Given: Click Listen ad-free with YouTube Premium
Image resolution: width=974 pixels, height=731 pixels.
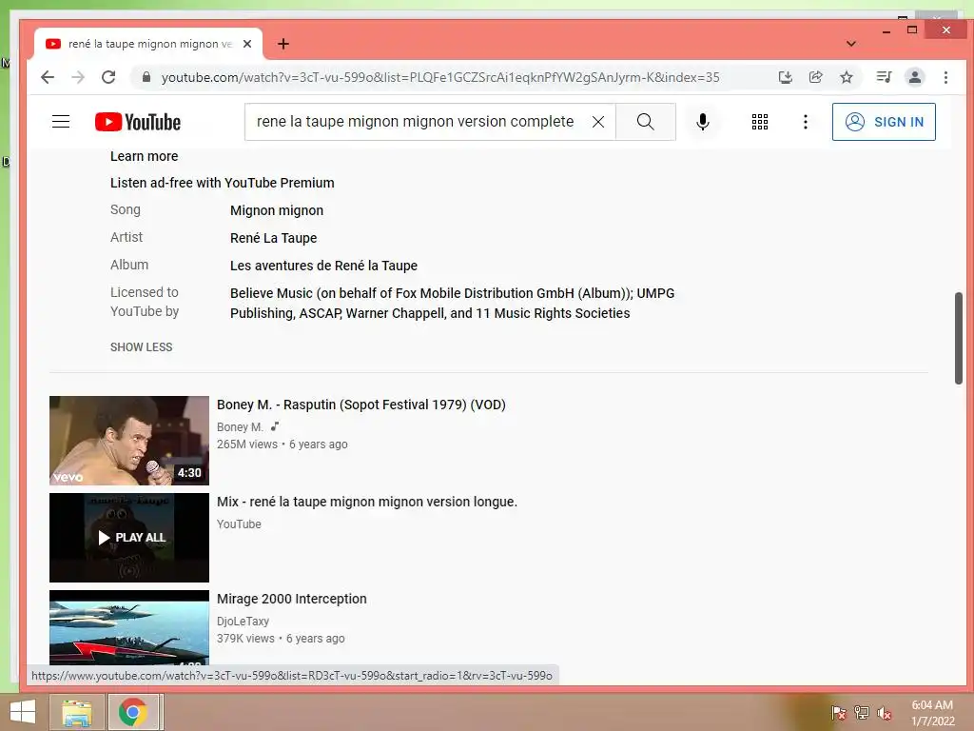Looking at the screenshot, I should pyautogui.click(x=223, y=183).
